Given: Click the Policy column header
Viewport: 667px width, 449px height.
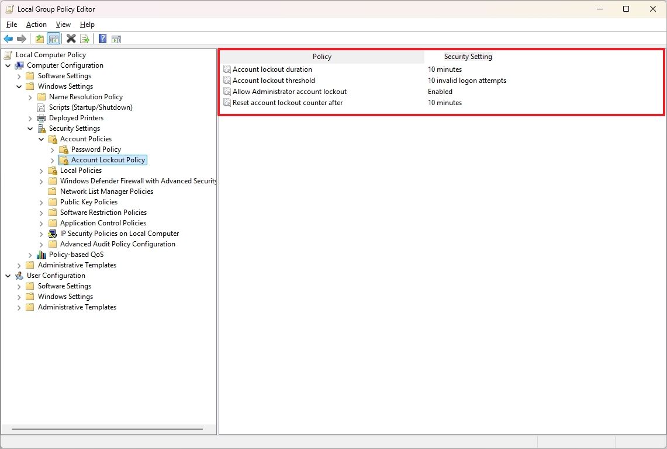Looking at the screenshot, I should coord(322,57).
